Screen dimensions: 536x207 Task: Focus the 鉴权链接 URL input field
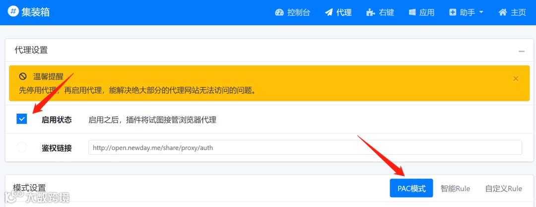click(305, 147)
